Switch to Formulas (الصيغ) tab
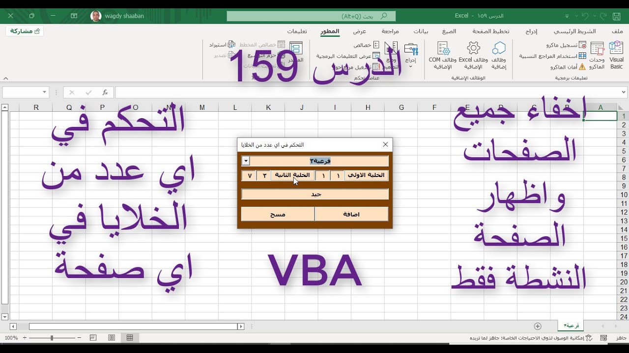Image resolution: width=629 pixels, height=353 pixels. (449, 31)
